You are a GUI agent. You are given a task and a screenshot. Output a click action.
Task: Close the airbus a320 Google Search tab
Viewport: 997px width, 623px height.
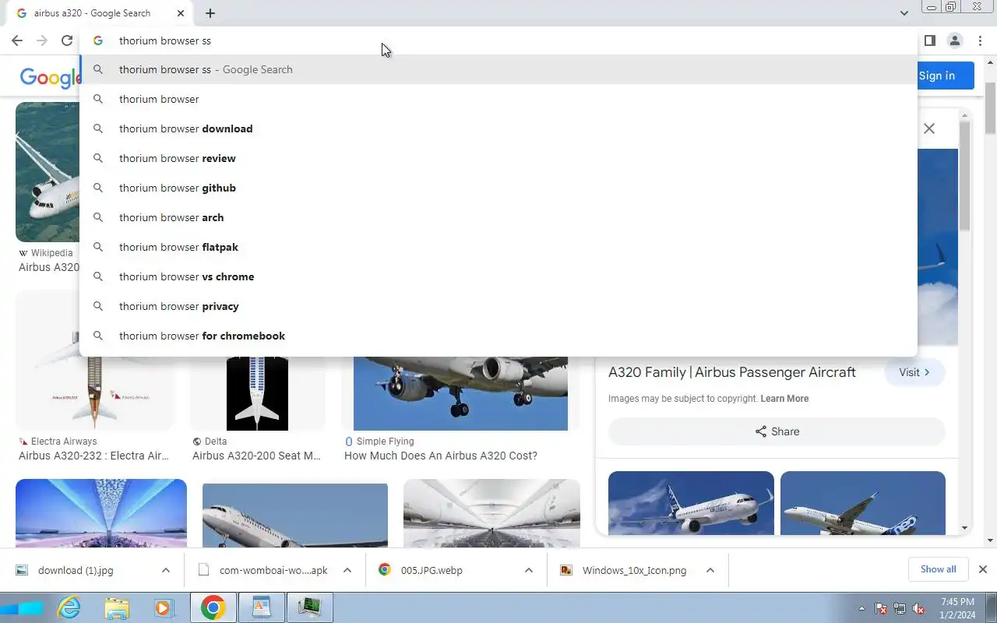click(181, 13)
